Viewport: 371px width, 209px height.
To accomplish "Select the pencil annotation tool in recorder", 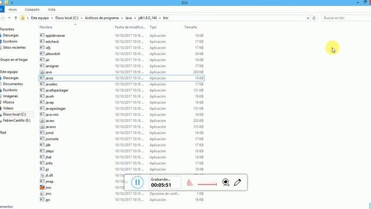I will (238, 182).
